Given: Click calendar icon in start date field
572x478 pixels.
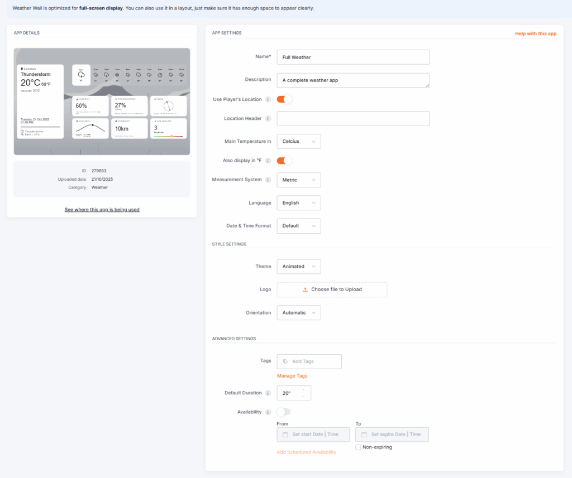Looking at the screenshot, I should [284, 434].
